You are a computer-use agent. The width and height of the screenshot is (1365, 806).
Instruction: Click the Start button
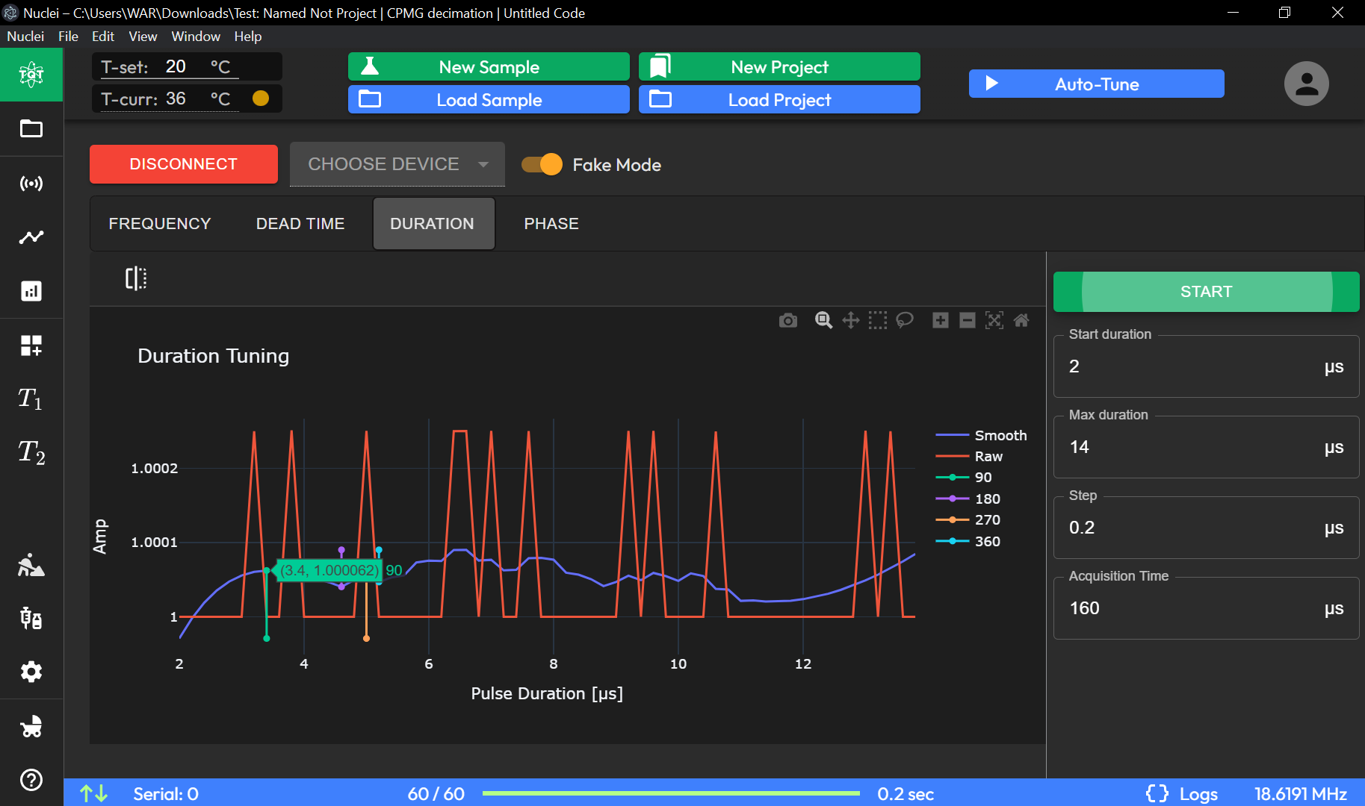click(1206, 292)
